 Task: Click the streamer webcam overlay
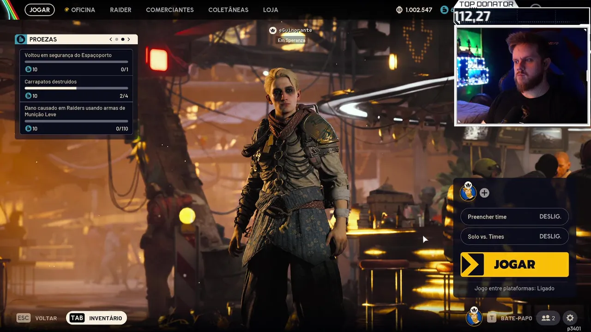[x=522, y=76]
